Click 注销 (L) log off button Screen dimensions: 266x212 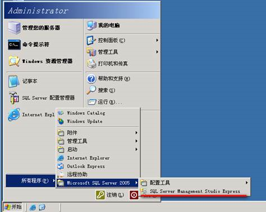point(110,195)
